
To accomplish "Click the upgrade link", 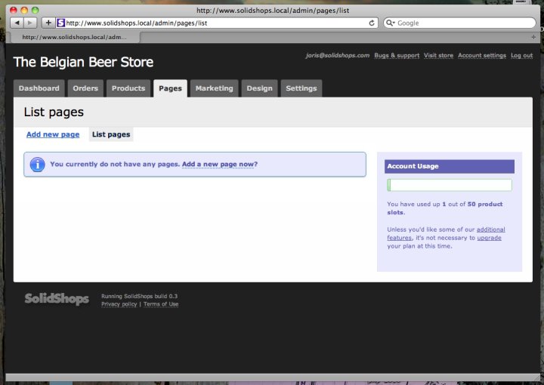I will (x=489, y=238).
